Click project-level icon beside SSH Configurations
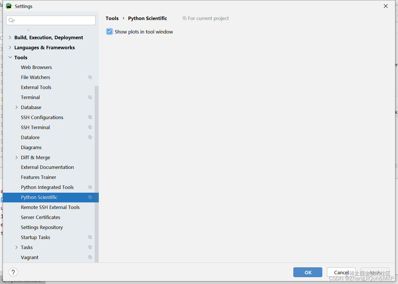This screenshot has width=398, height=284. (90, 117)
